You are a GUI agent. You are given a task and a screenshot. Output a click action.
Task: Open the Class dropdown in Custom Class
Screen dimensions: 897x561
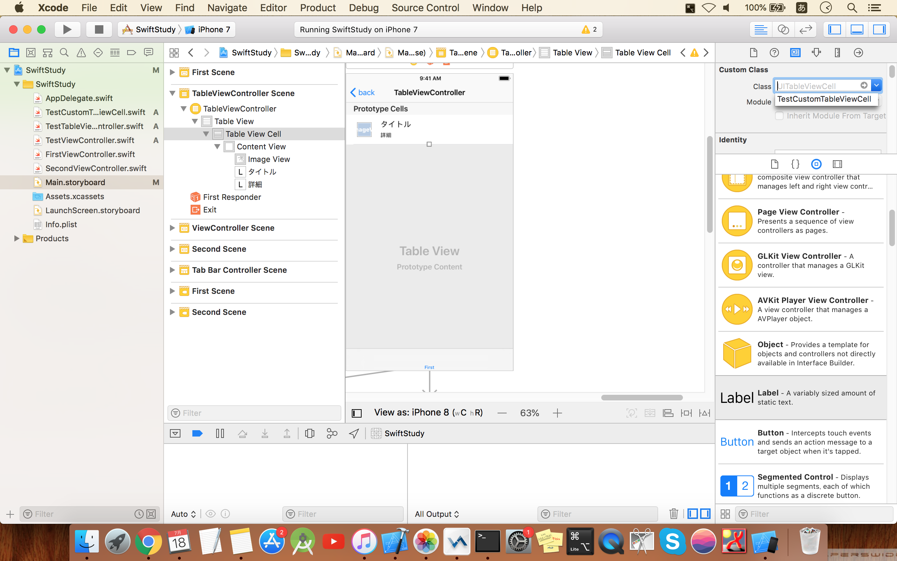tap(876, 85)
